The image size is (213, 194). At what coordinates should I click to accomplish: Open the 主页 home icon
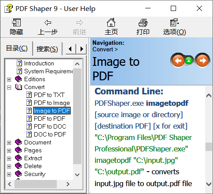(111, 22)
